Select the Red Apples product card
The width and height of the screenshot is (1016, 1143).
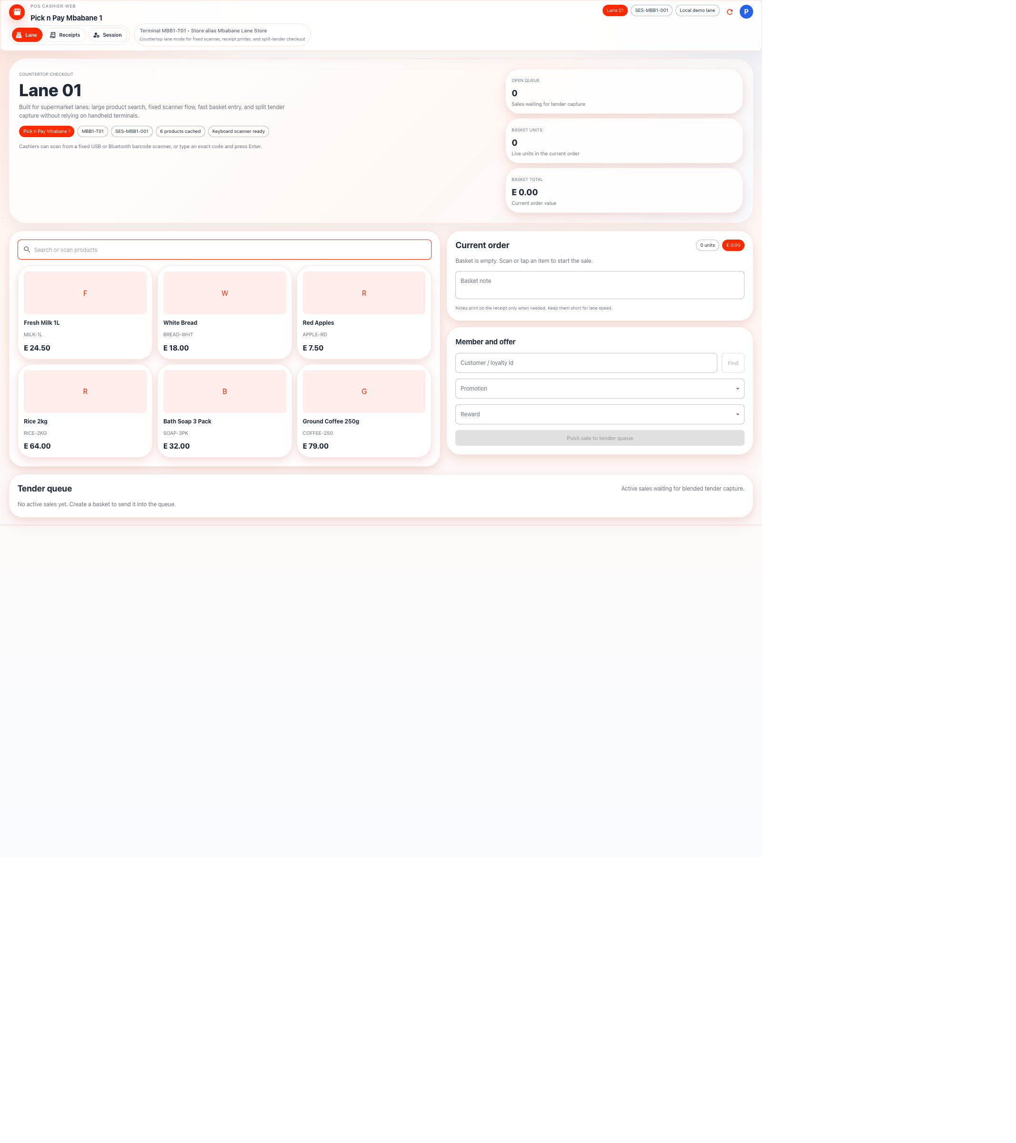tap(364, 312)
